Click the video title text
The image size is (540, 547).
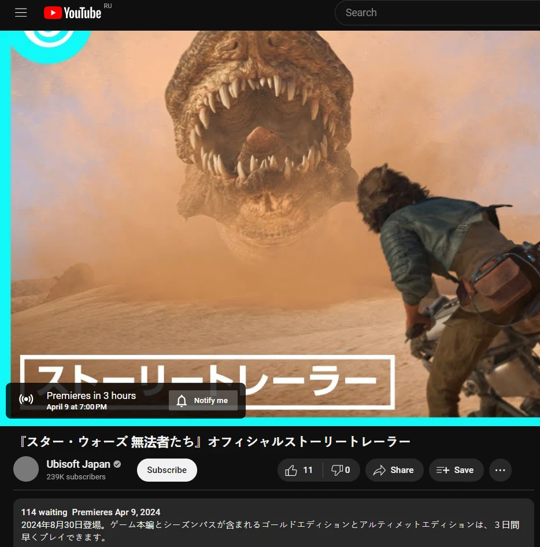(x=215, y=442)
